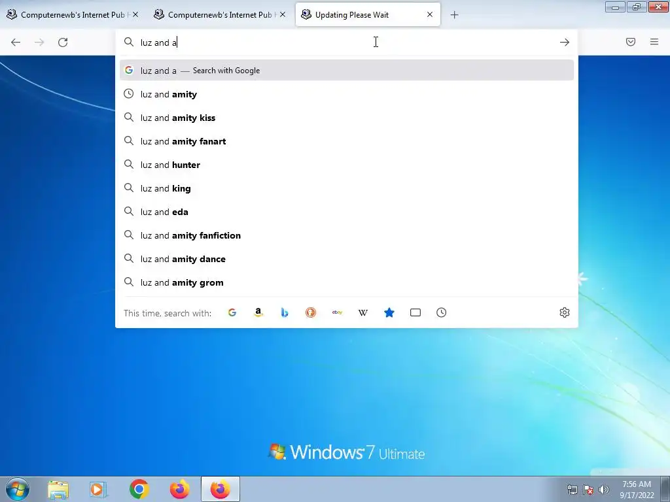Select the Updating Please Wait tab
This screenshot has height=502, width=670.
(x=368, y=15)
